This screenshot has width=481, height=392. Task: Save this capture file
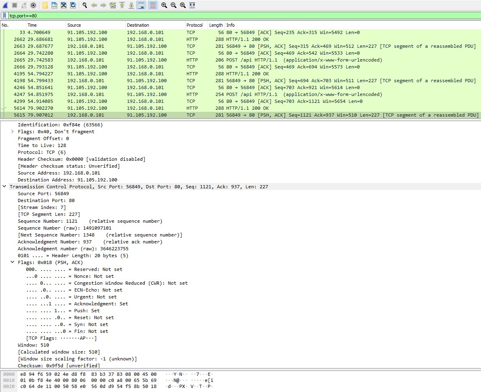pos(54,5)
